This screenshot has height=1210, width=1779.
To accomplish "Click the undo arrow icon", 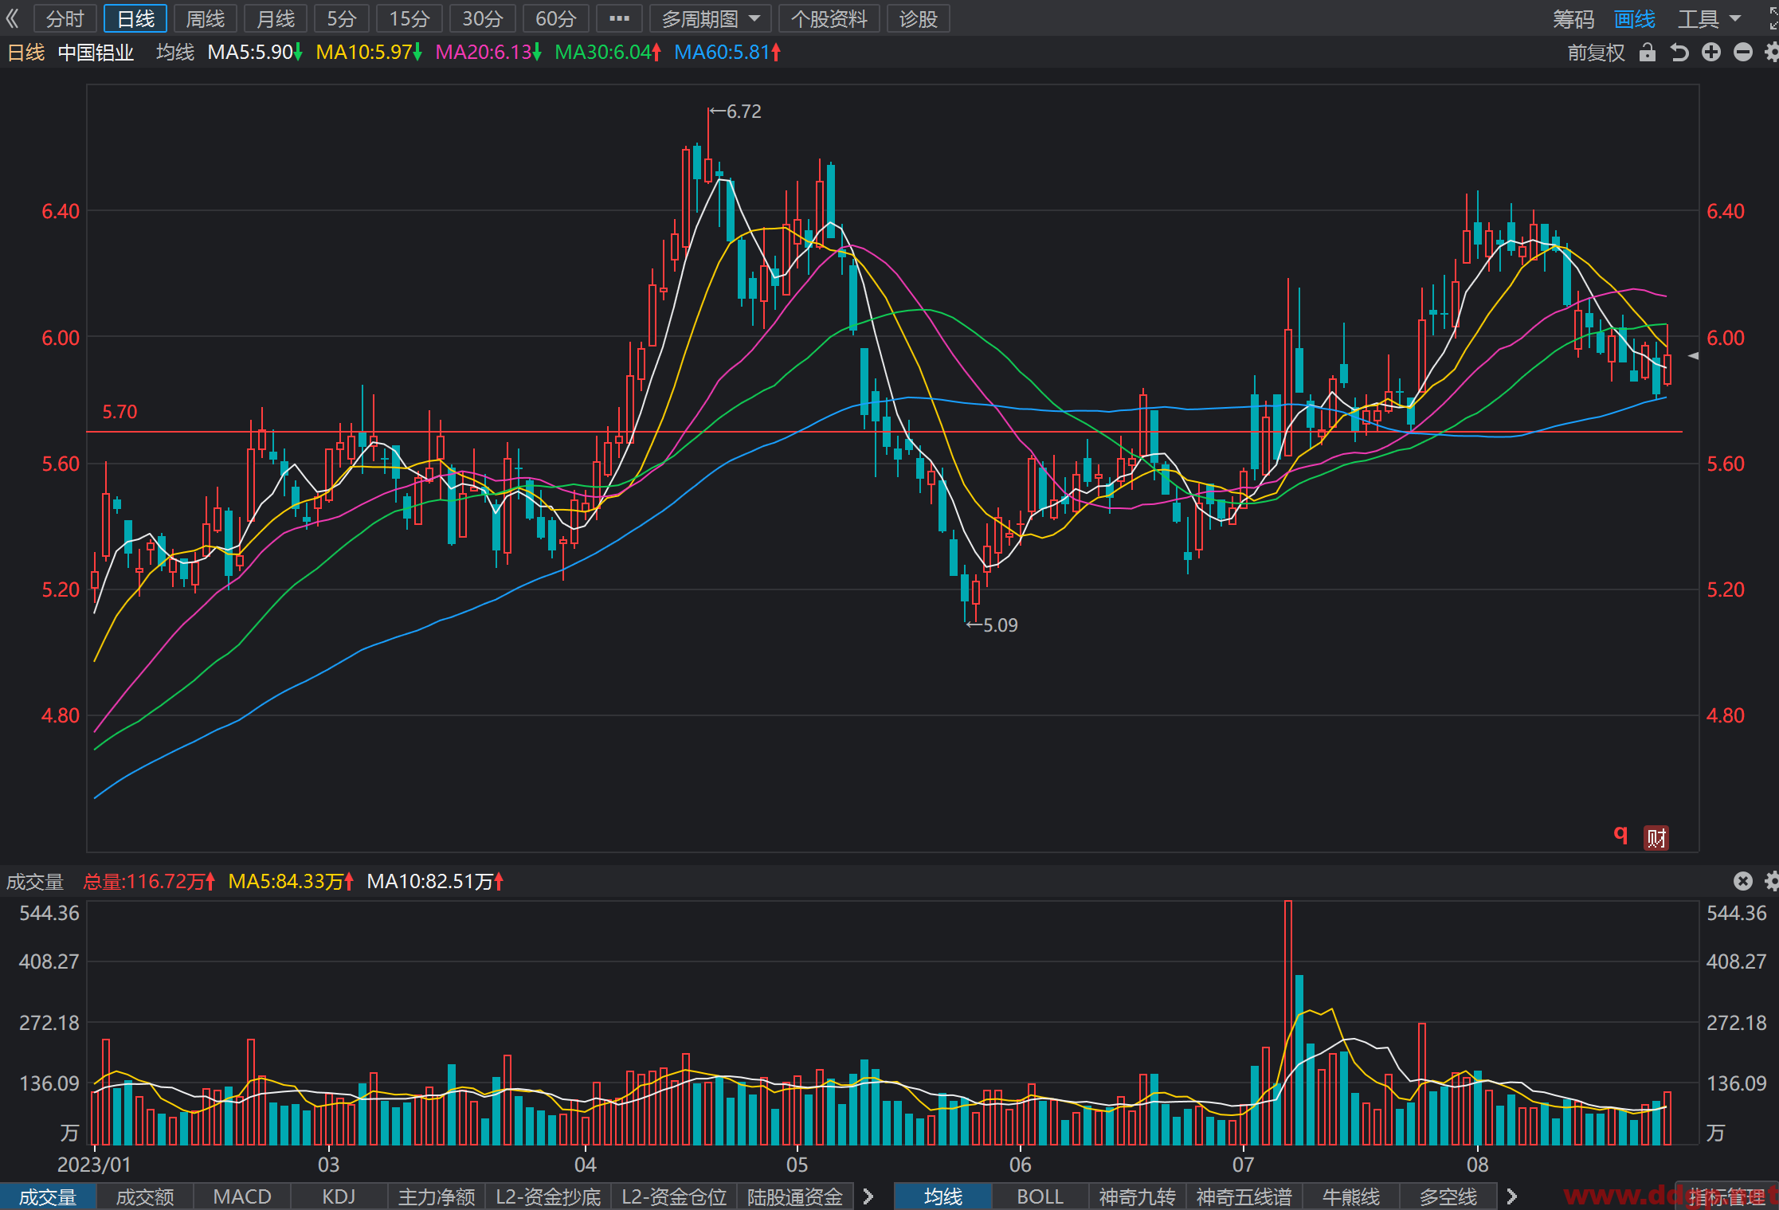I will point(1679,53).
